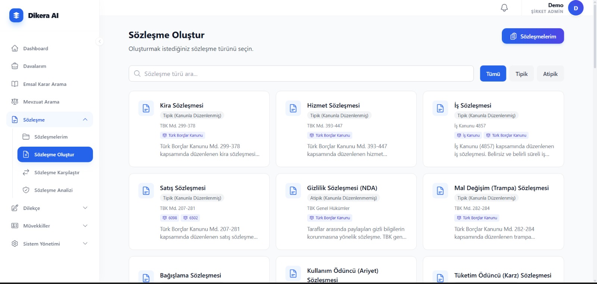Collapse the Sözleşme sidebar section
Image resolution: width=597 pixels, height=284 pixels.
click(85, 119)
